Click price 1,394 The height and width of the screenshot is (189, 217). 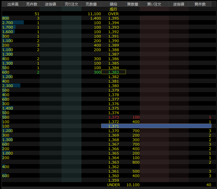click(113, 23)
